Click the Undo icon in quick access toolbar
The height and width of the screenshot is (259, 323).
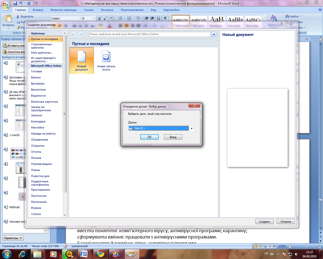coord(21,3)
